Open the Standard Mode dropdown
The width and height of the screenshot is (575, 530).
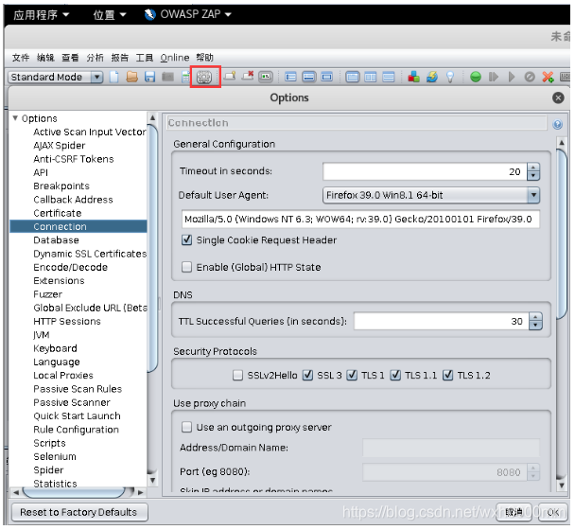(56, 77)
